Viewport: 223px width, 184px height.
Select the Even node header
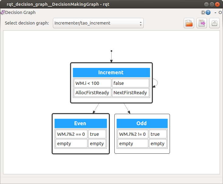point(80,123)
